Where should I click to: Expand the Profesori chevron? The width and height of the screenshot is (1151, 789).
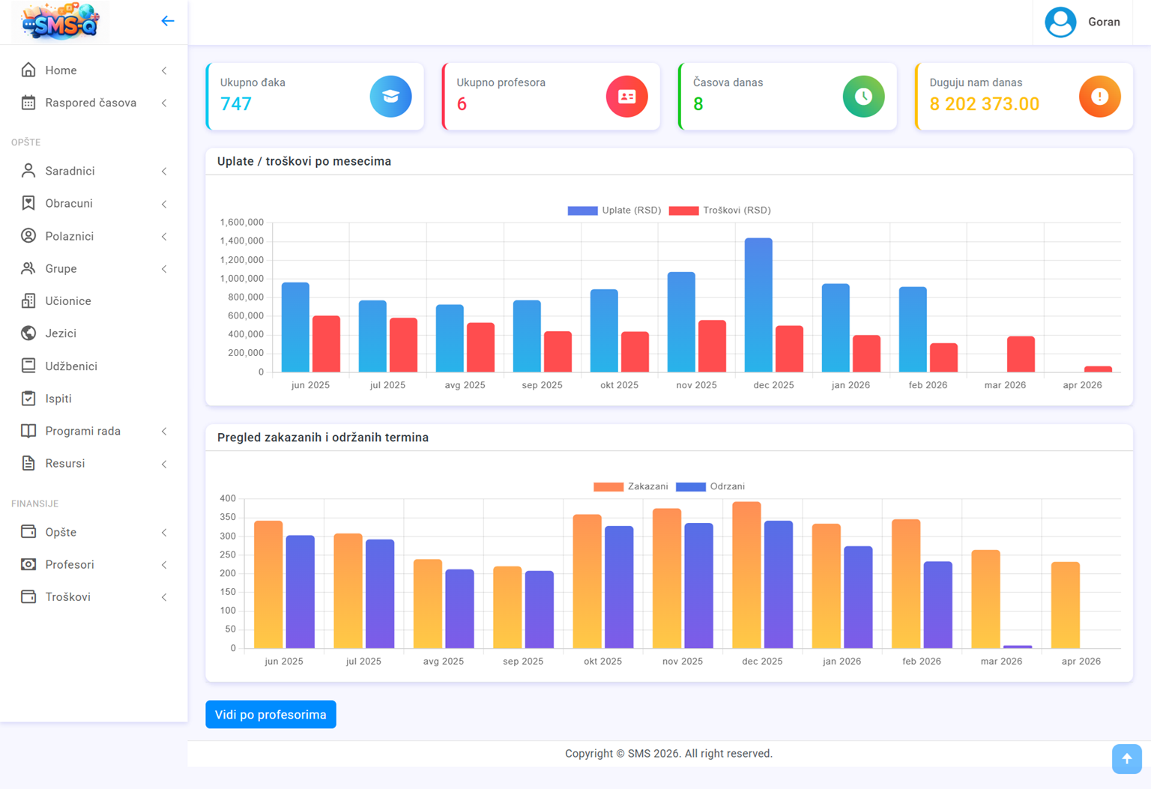point(164,565)
